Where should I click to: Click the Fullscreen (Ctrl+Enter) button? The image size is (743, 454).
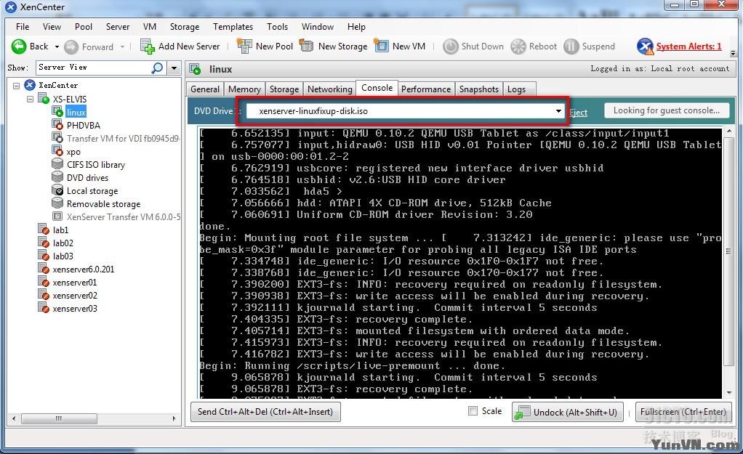pos(683,411)
